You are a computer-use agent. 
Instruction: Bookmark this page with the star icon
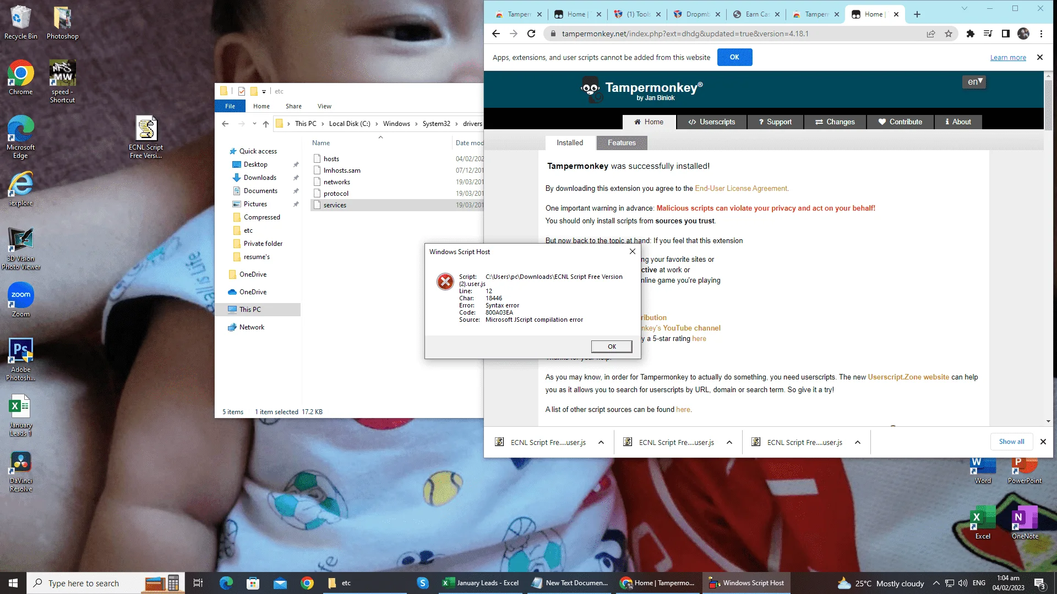pos(948,34)
